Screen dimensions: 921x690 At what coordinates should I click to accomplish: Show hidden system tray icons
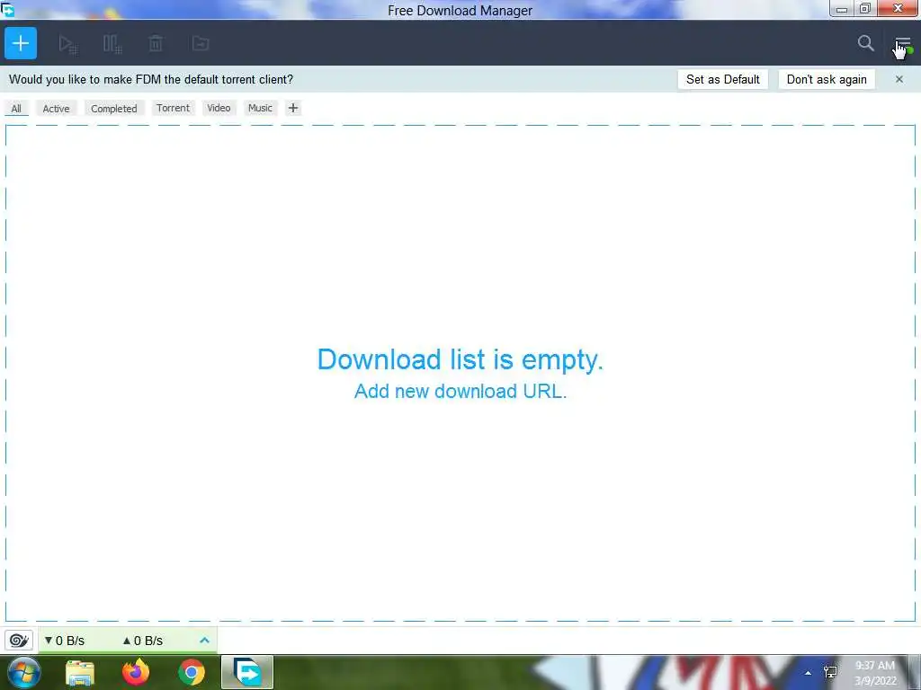point(809,673)
